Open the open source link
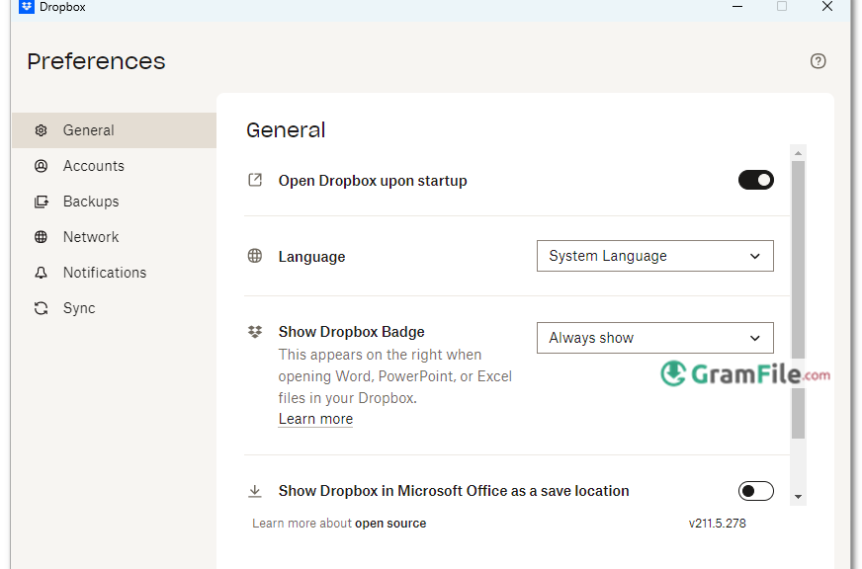This screenshot has height=569, width=862. [390, 524]
